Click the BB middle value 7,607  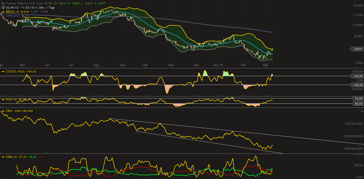tap(35, 12)
